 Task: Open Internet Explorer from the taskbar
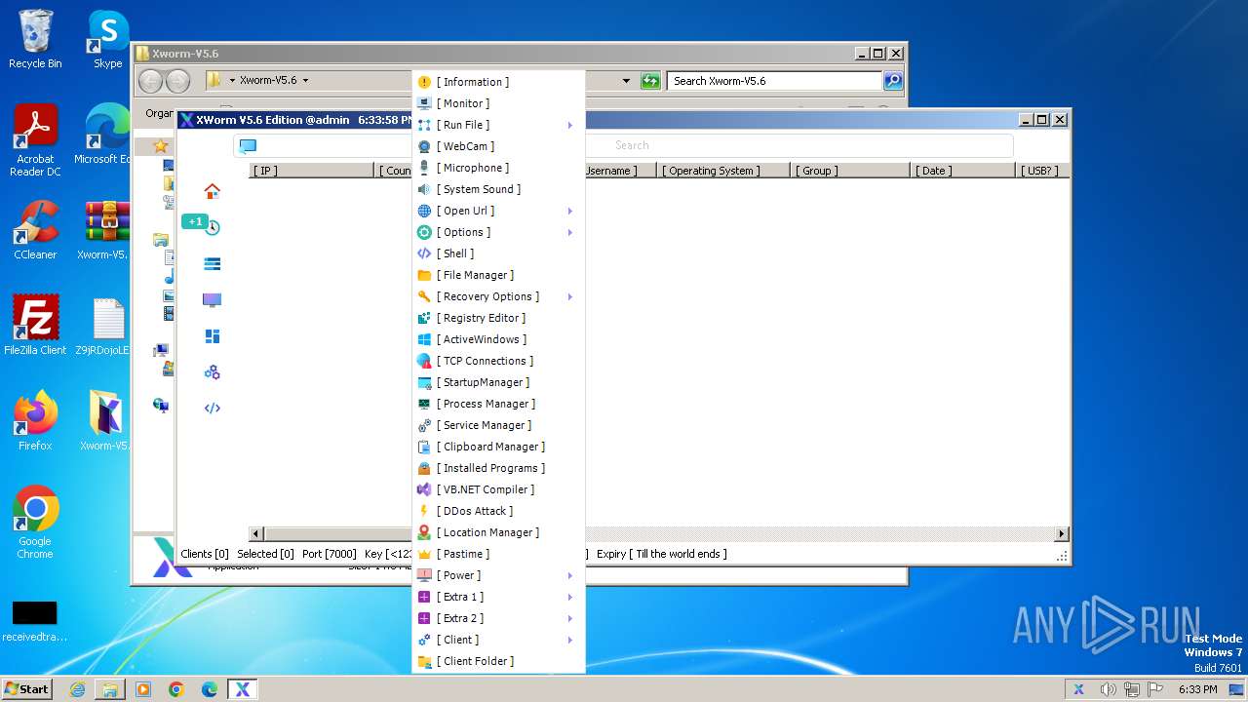point(77,689)
